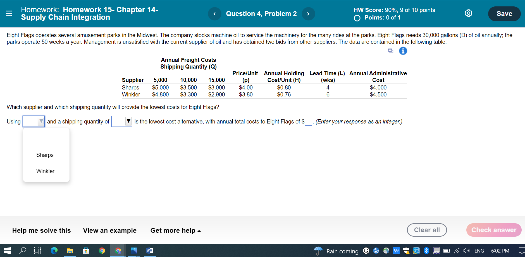The height and width of the screenshot is (257, 525).
Task: Toggle the Windows Security shield in the tray
Action: click(x=406, y=251)
